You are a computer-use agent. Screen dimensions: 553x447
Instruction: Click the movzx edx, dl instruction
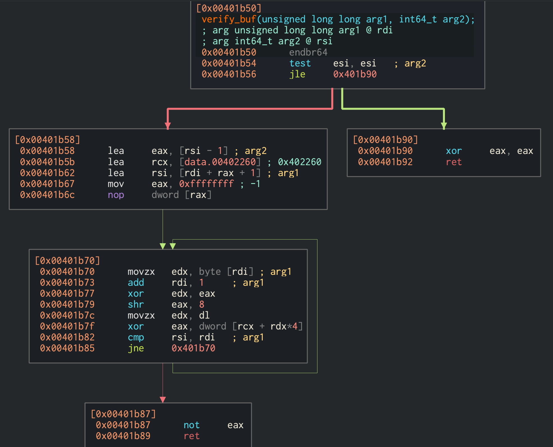pyautogui.click(x=141, y=315)
